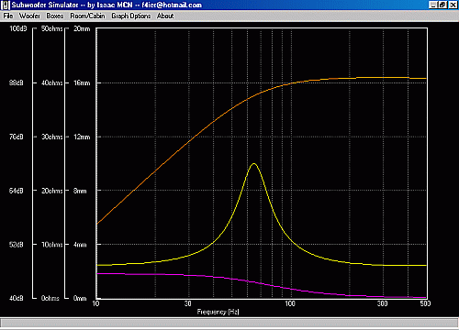Click the status bar at window bottom
The height and width of the screenshot is (330, 459).
pos(229,324)
